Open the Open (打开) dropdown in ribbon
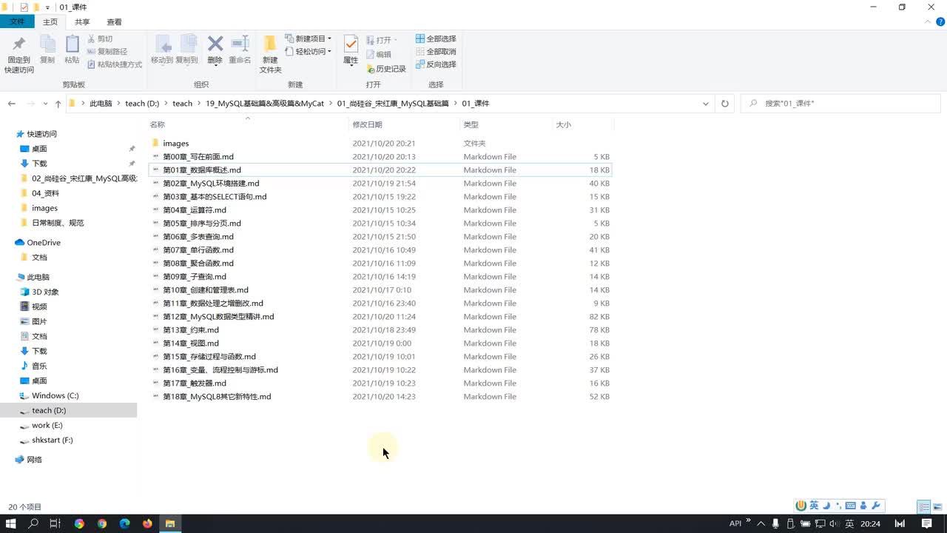 pos(382,40)
